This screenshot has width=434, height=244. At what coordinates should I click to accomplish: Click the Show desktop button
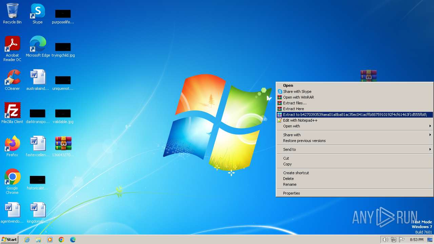coord(430,240)
